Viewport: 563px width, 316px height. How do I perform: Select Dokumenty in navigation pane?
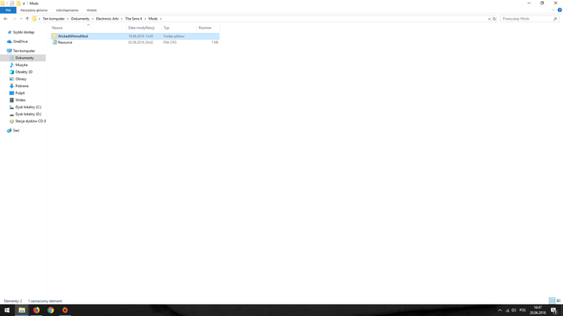tap(25, 58)
